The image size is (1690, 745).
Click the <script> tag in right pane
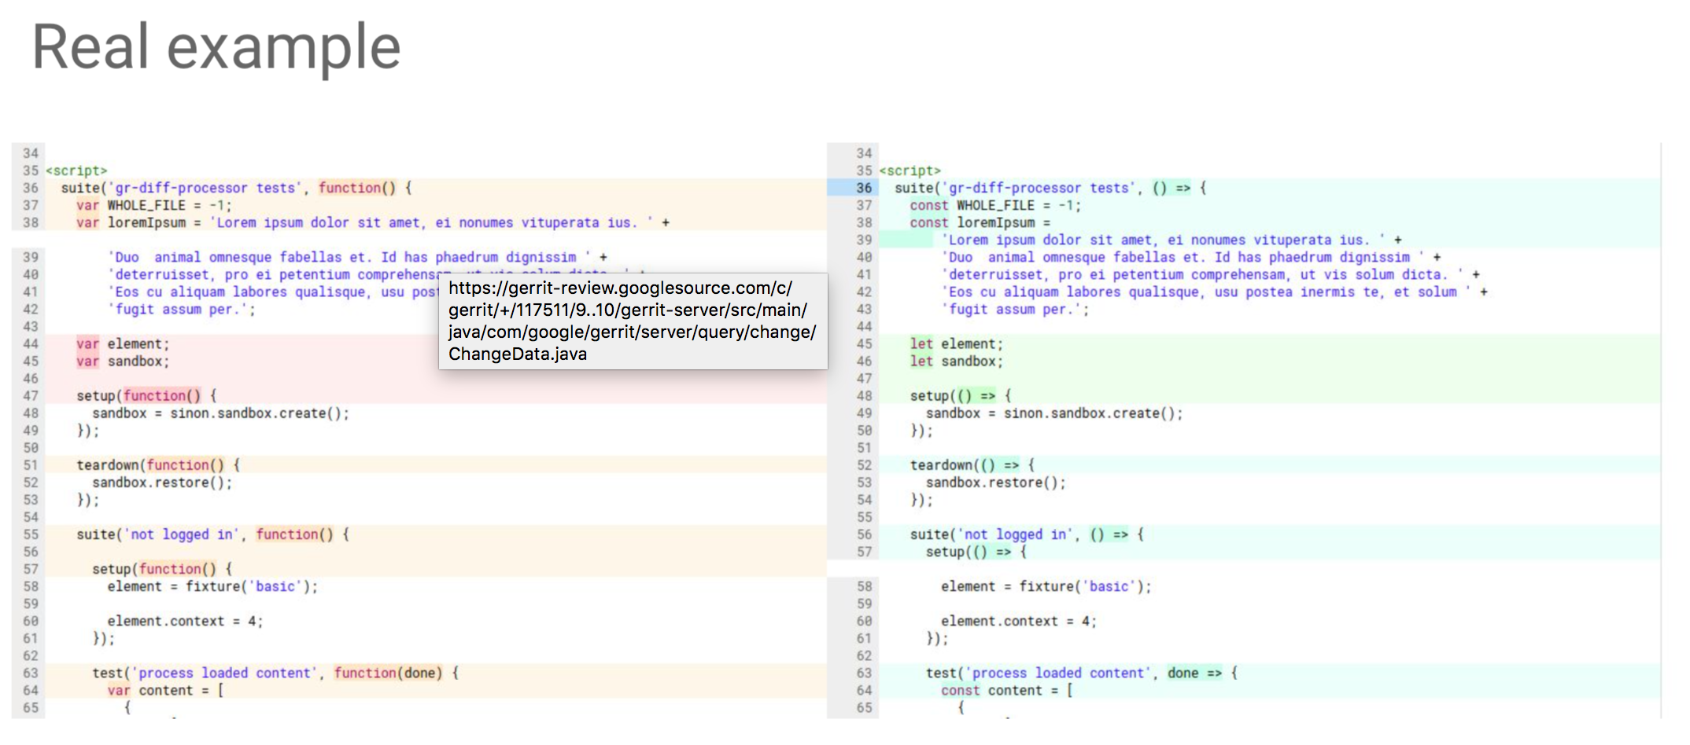pyautogui.click(x=910, y=171)
